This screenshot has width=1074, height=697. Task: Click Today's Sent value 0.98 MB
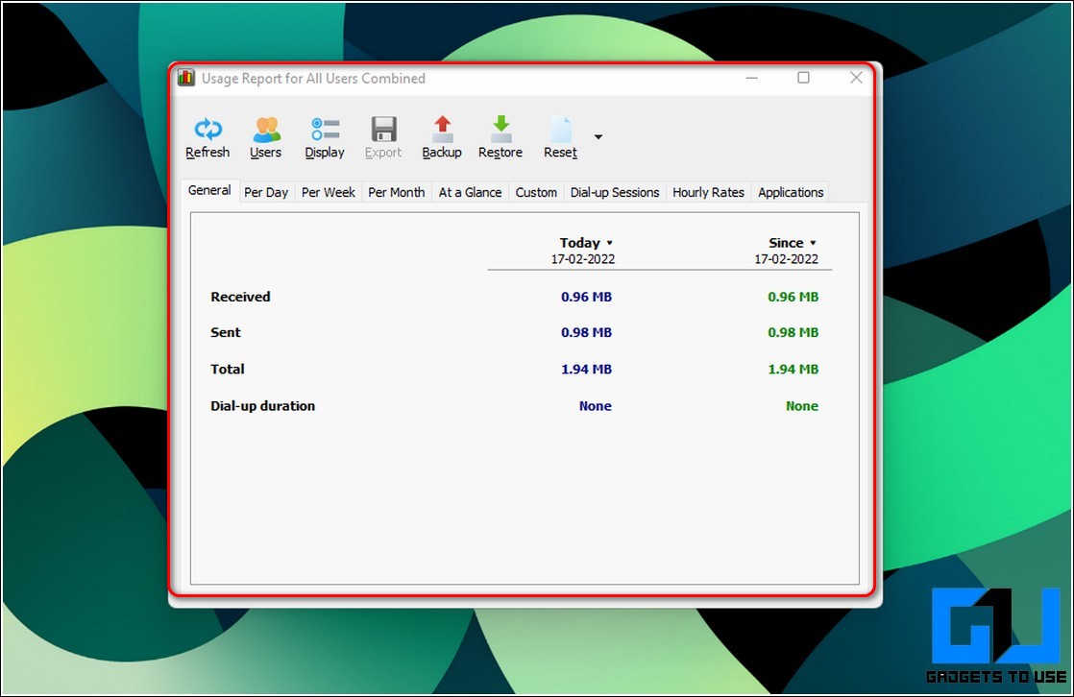(586, 332)
